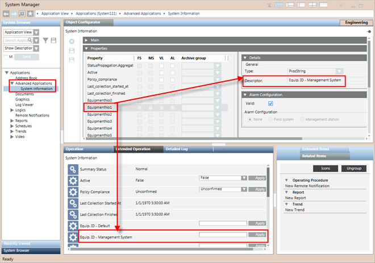Open the Application View dropdown
Screen dimensions: 375x263
click(x=37, y=32)
